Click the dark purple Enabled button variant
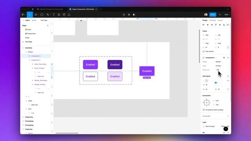The width and height of the screenshot is (251, 141). point(115,65)
